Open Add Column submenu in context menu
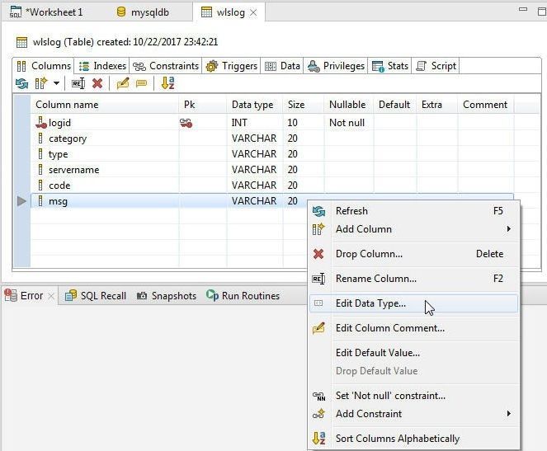The image size is (547, 451). point(413,229)
